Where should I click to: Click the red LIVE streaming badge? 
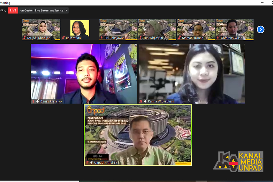(x=13, y=11)
